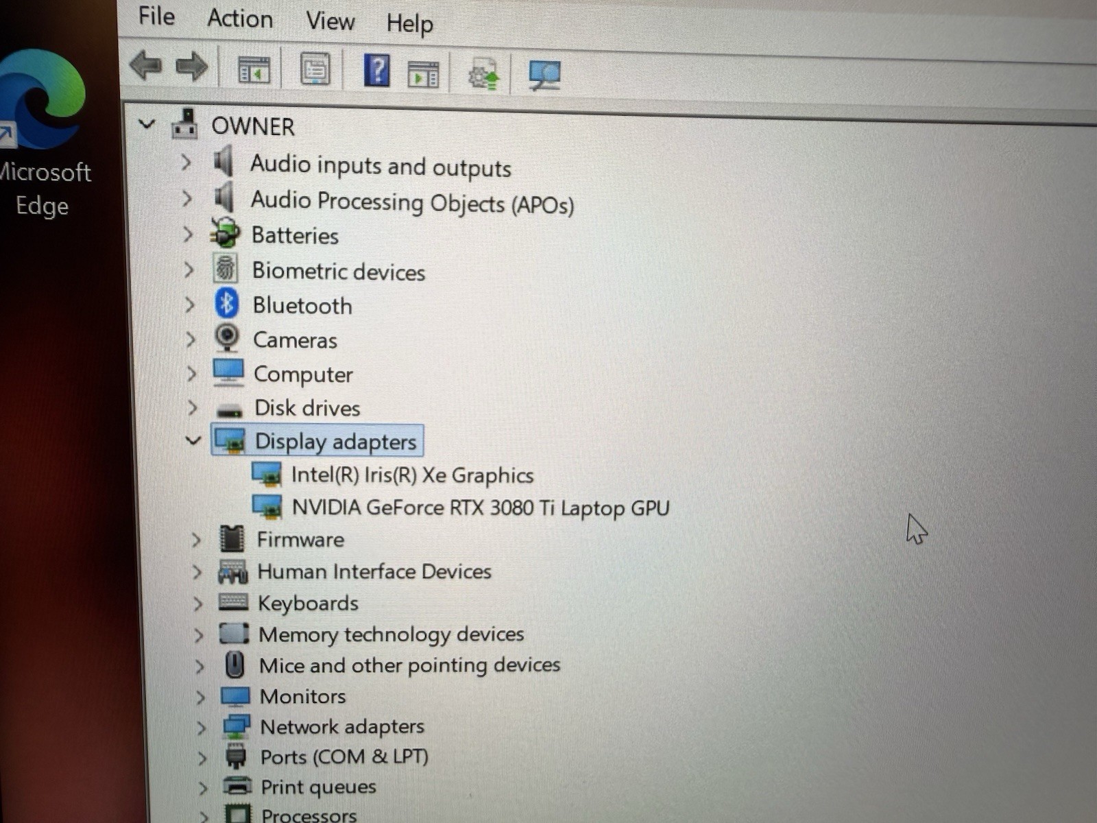Click the NVIDIA GeForce RTX icon
This screenshot has height=823, width=1097.
(267, 506)
